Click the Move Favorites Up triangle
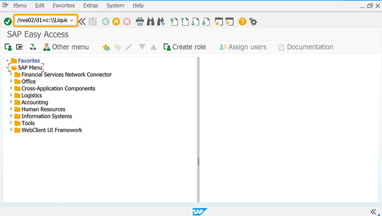The height and width of the screenshot is (216, 382). click(x=153, y=47)
